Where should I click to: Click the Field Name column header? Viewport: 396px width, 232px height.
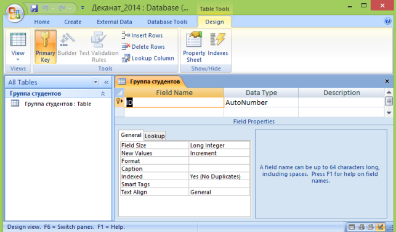pyautogui.click(x=174, y=93)
